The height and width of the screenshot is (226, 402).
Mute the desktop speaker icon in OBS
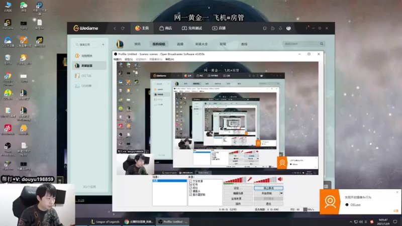[x=280, y=179]
